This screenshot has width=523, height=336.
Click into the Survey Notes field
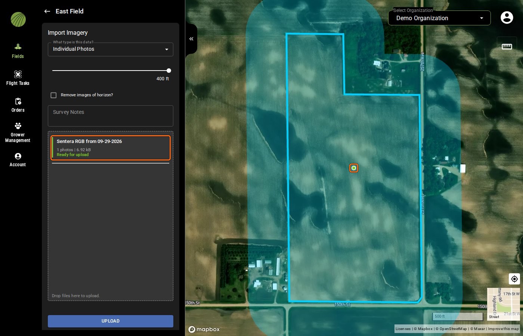(111, 116)
